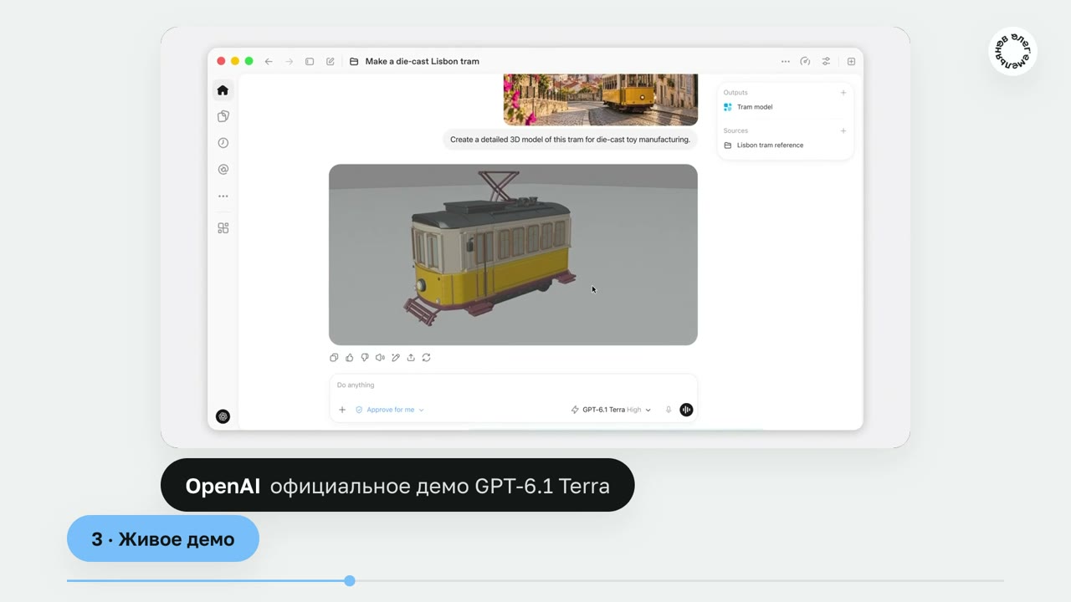Image resolution: width=1071 pixels, height=602 pixels.
Task: Open the mentions @ icon in the sidebar
Action: click(x=223, y=170)
